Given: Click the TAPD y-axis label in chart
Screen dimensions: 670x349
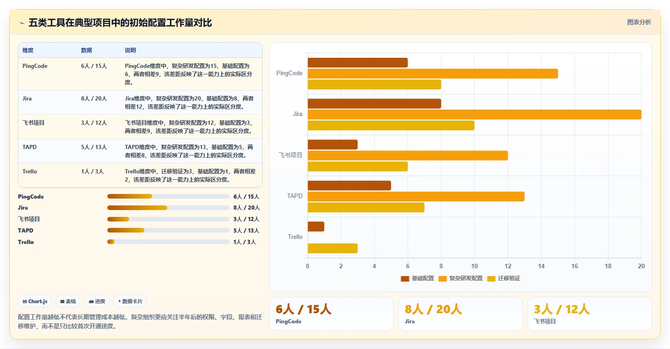Looking at the screenshot, I should [x=295, y=196].
